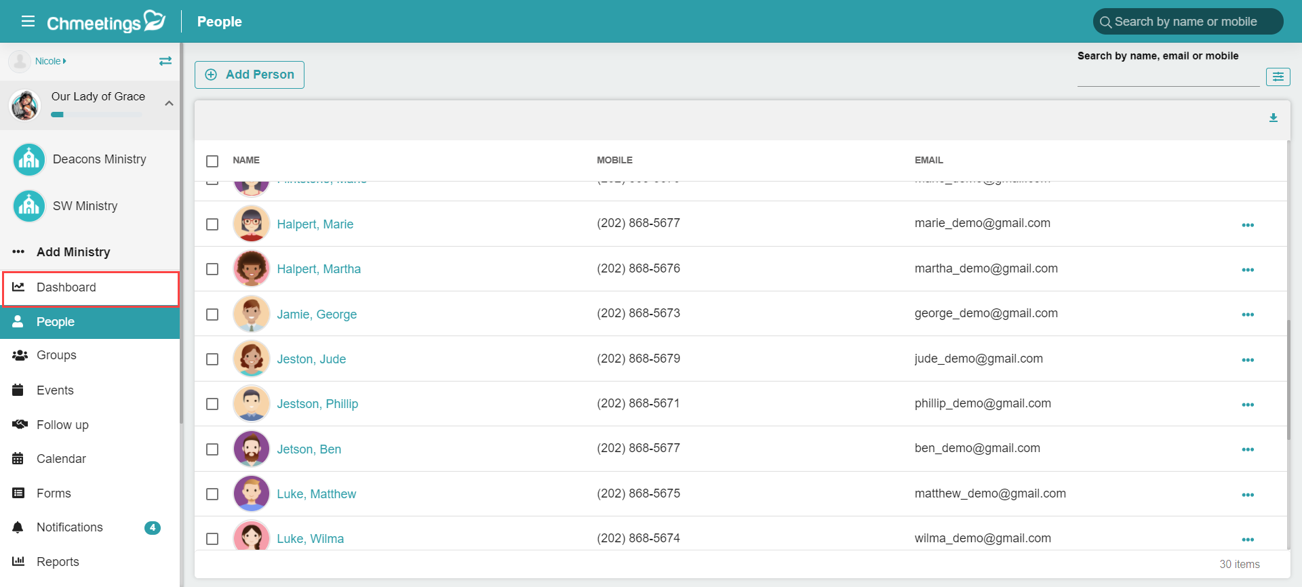Open actions menu for Luke, Wilma
1302x587 pixels.
(x=1248, y=540)
